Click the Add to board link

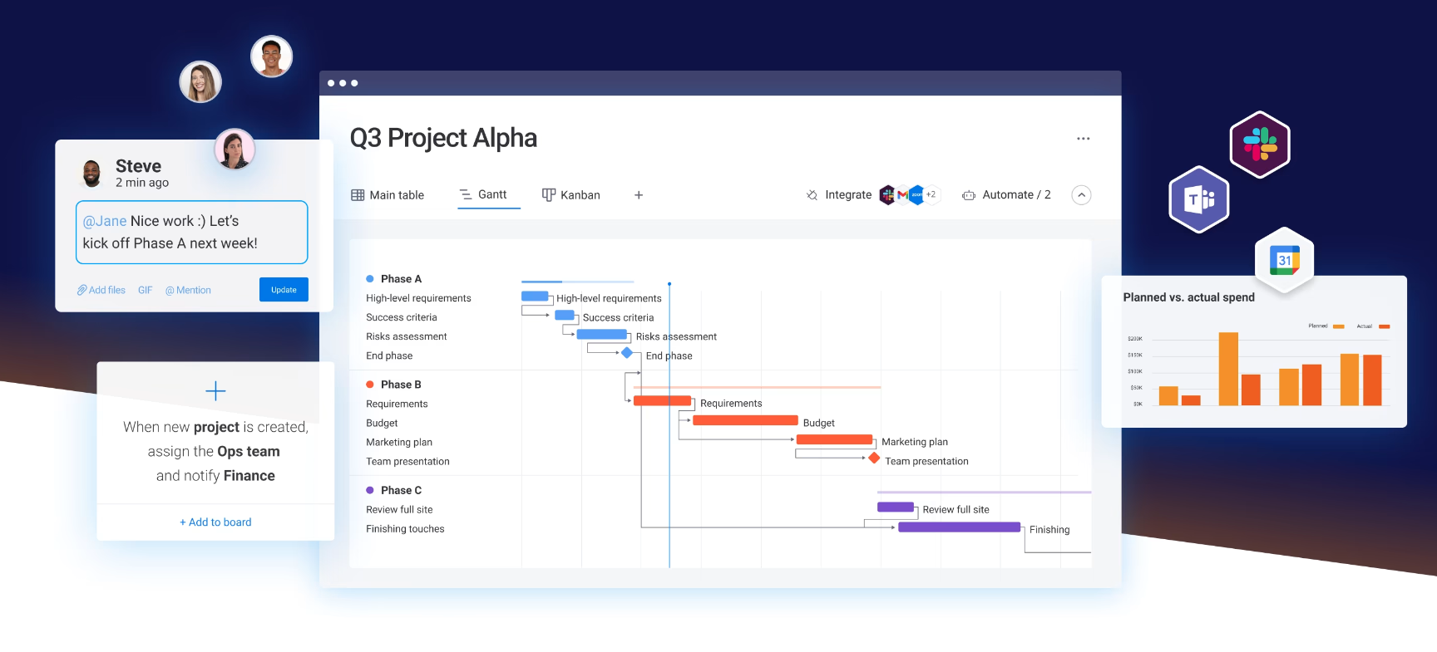tap(215, 522)
